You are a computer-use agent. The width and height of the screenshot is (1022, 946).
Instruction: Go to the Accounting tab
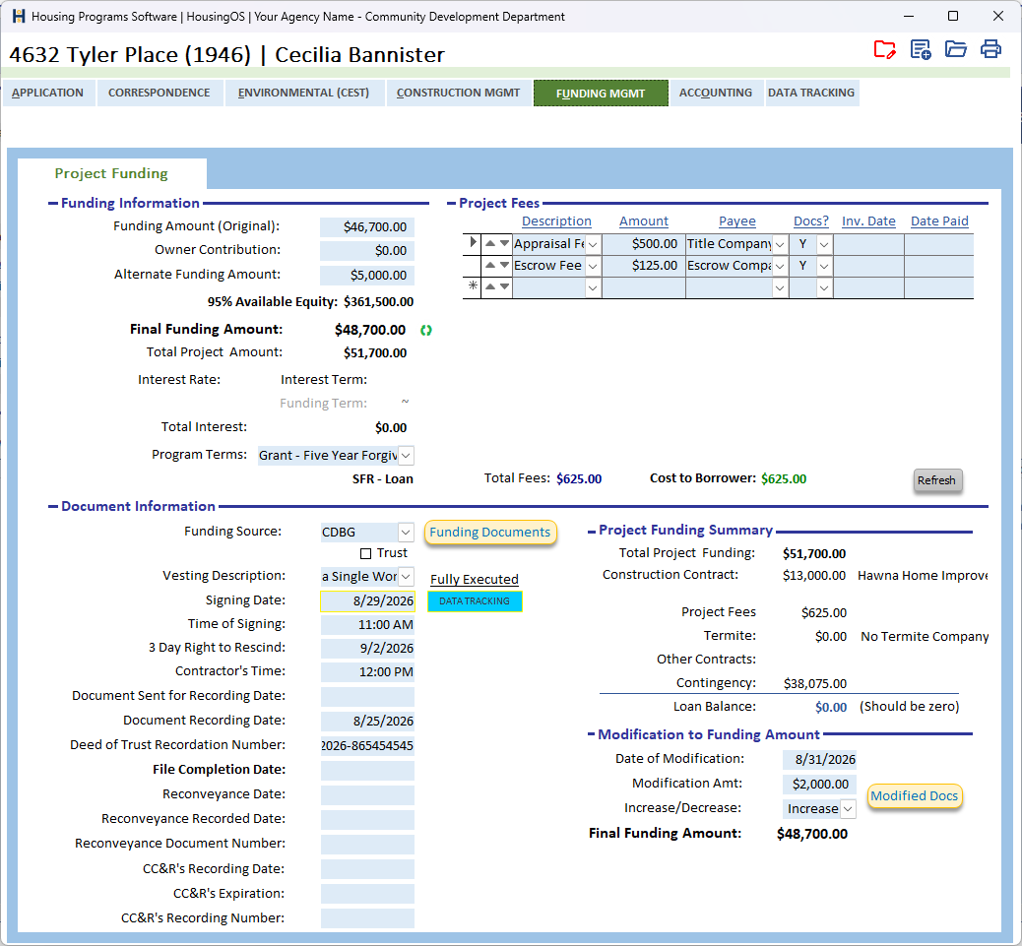coord(716,93)
